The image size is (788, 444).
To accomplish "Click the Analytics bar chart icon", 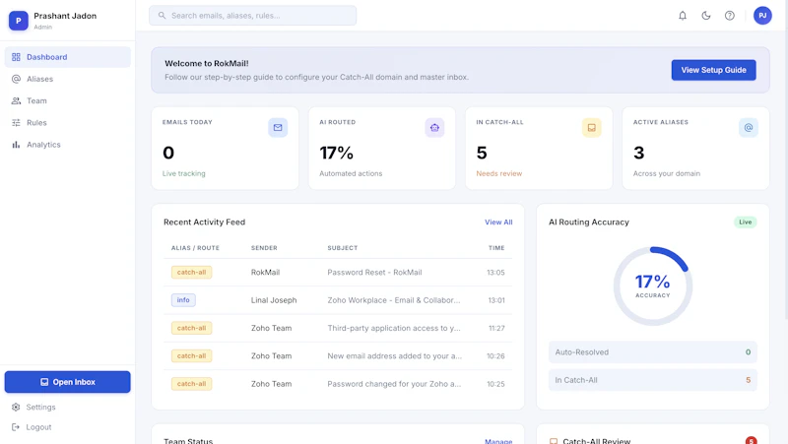I will pyautogui.click(x=16, y=145).
